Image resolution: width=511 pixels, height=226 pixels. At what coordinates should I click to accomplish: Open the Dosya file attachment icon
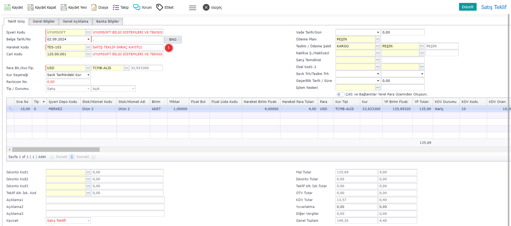point(94,7)
